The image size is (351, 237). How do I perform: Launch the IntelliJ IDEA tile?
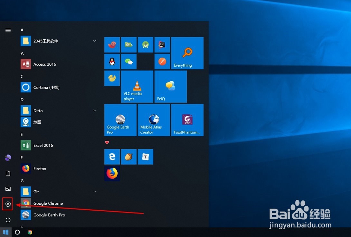(x=162, y=45)
